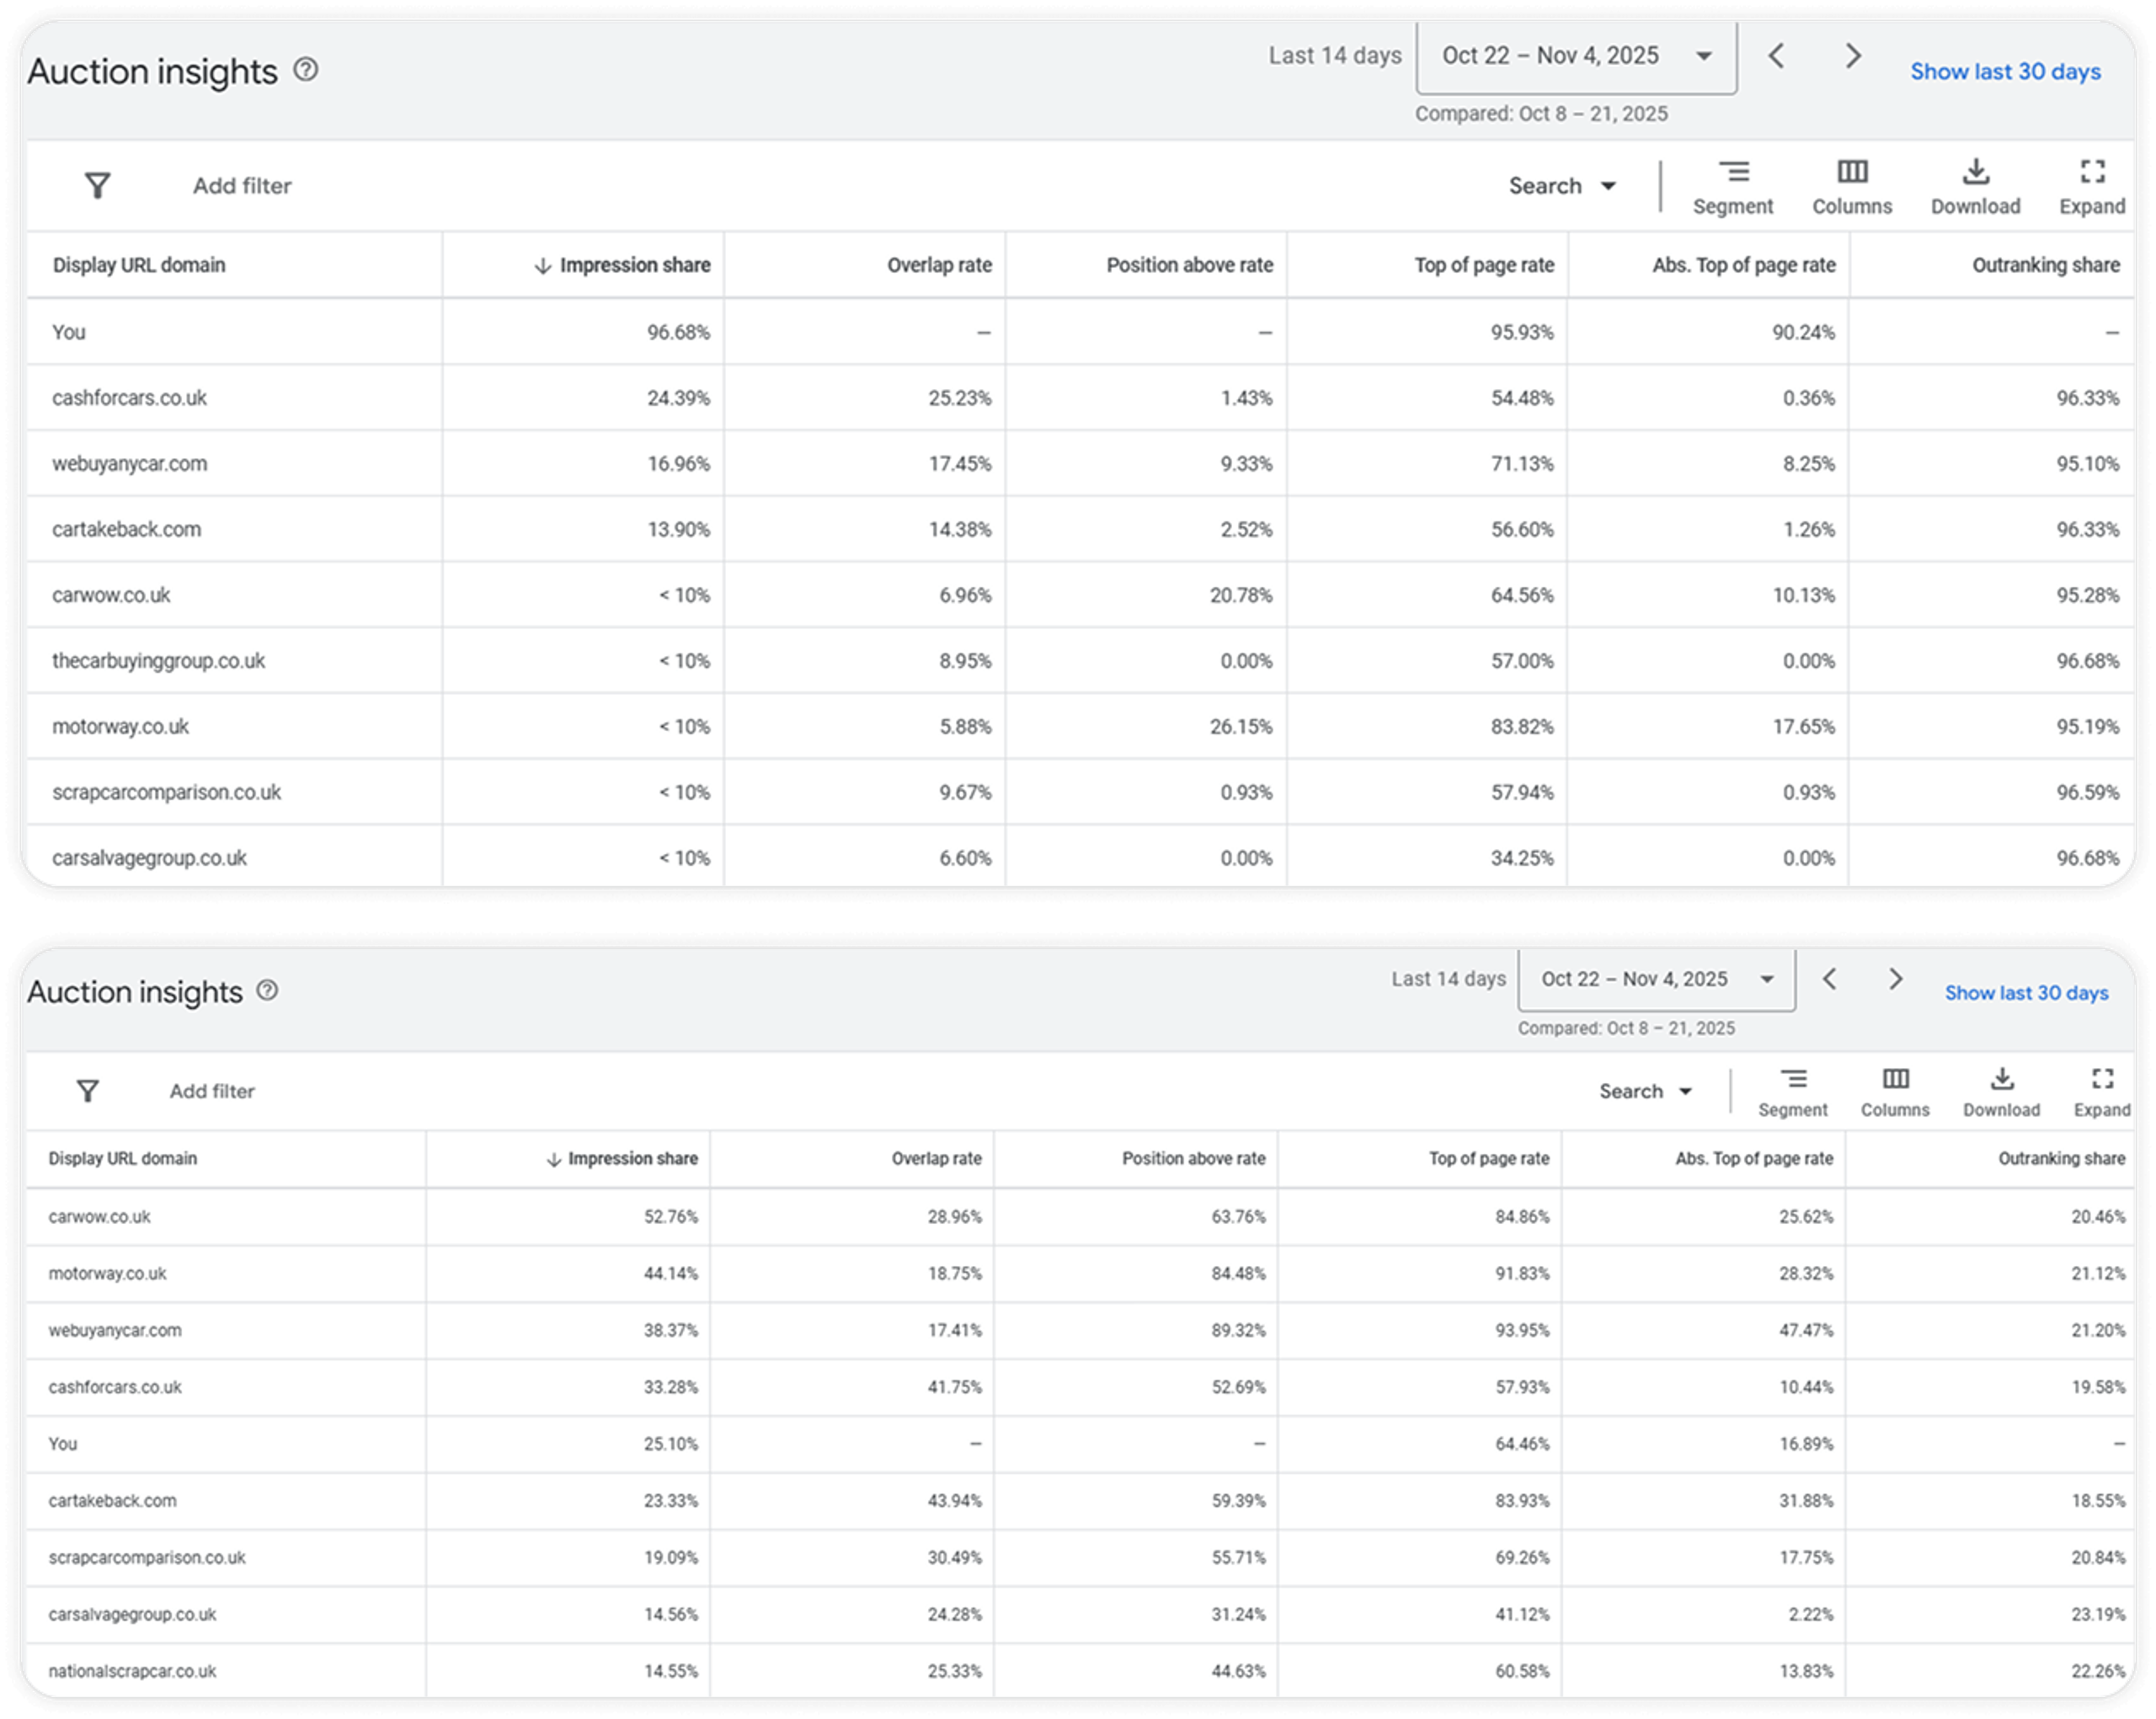Click the 52.76% impression share value
Viewport: 2156px width, 1719px height.
coord(671,1217)
